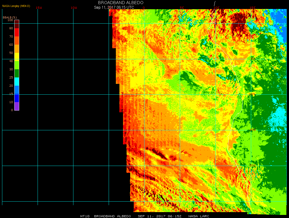The height and width of the screenshot is (218, 289).
Task: Select the bright red 70–80% legend swatch
Action: click(17, 32)
